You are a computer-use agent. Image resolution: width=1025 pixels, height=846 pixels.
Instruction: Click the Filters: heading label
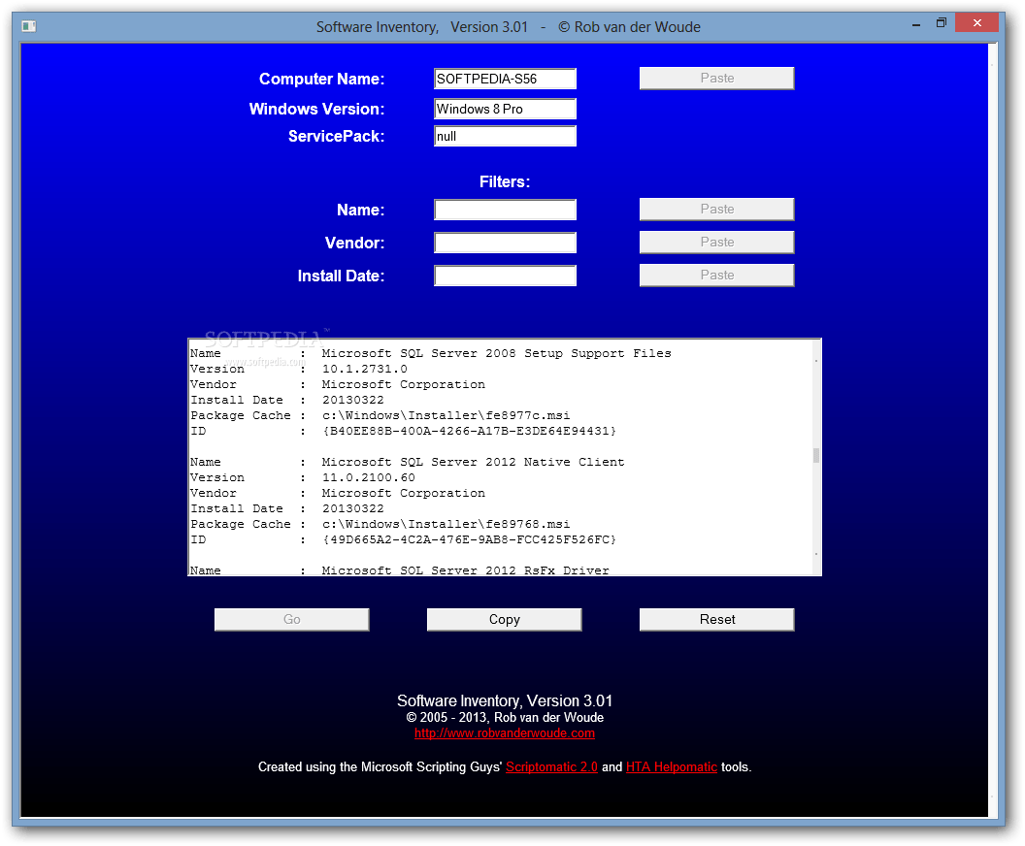505,181
